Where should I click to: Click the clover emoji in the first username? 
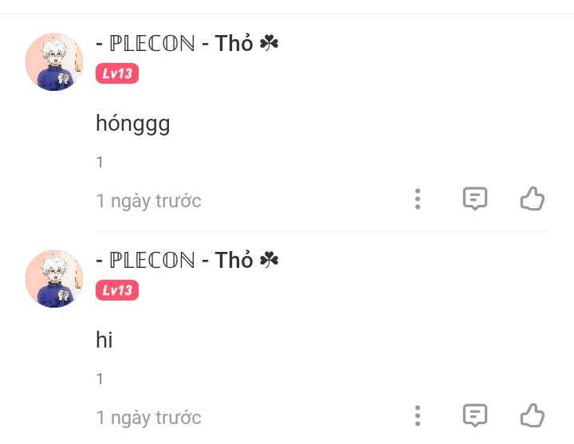pos(269,43)
